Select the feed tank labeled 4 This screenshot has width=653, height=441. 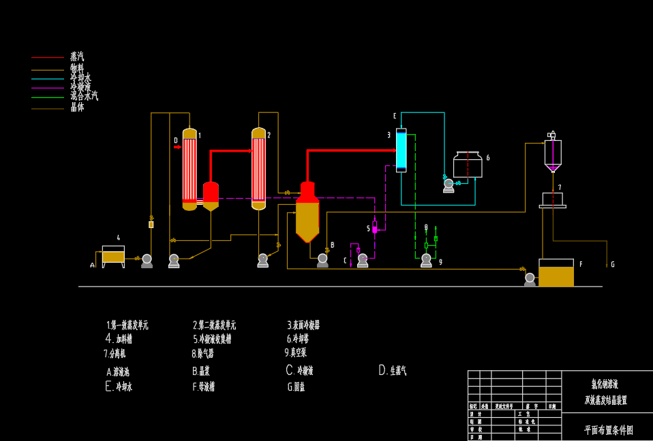pyautogui.click(x=113, y=255)
